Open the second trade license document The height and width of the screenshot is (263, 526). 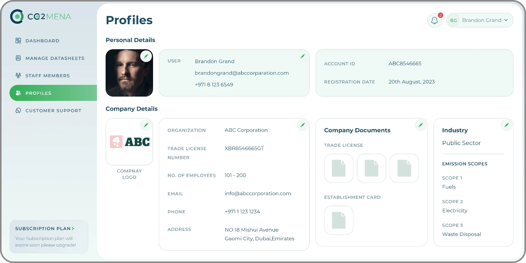coord(371,168)
